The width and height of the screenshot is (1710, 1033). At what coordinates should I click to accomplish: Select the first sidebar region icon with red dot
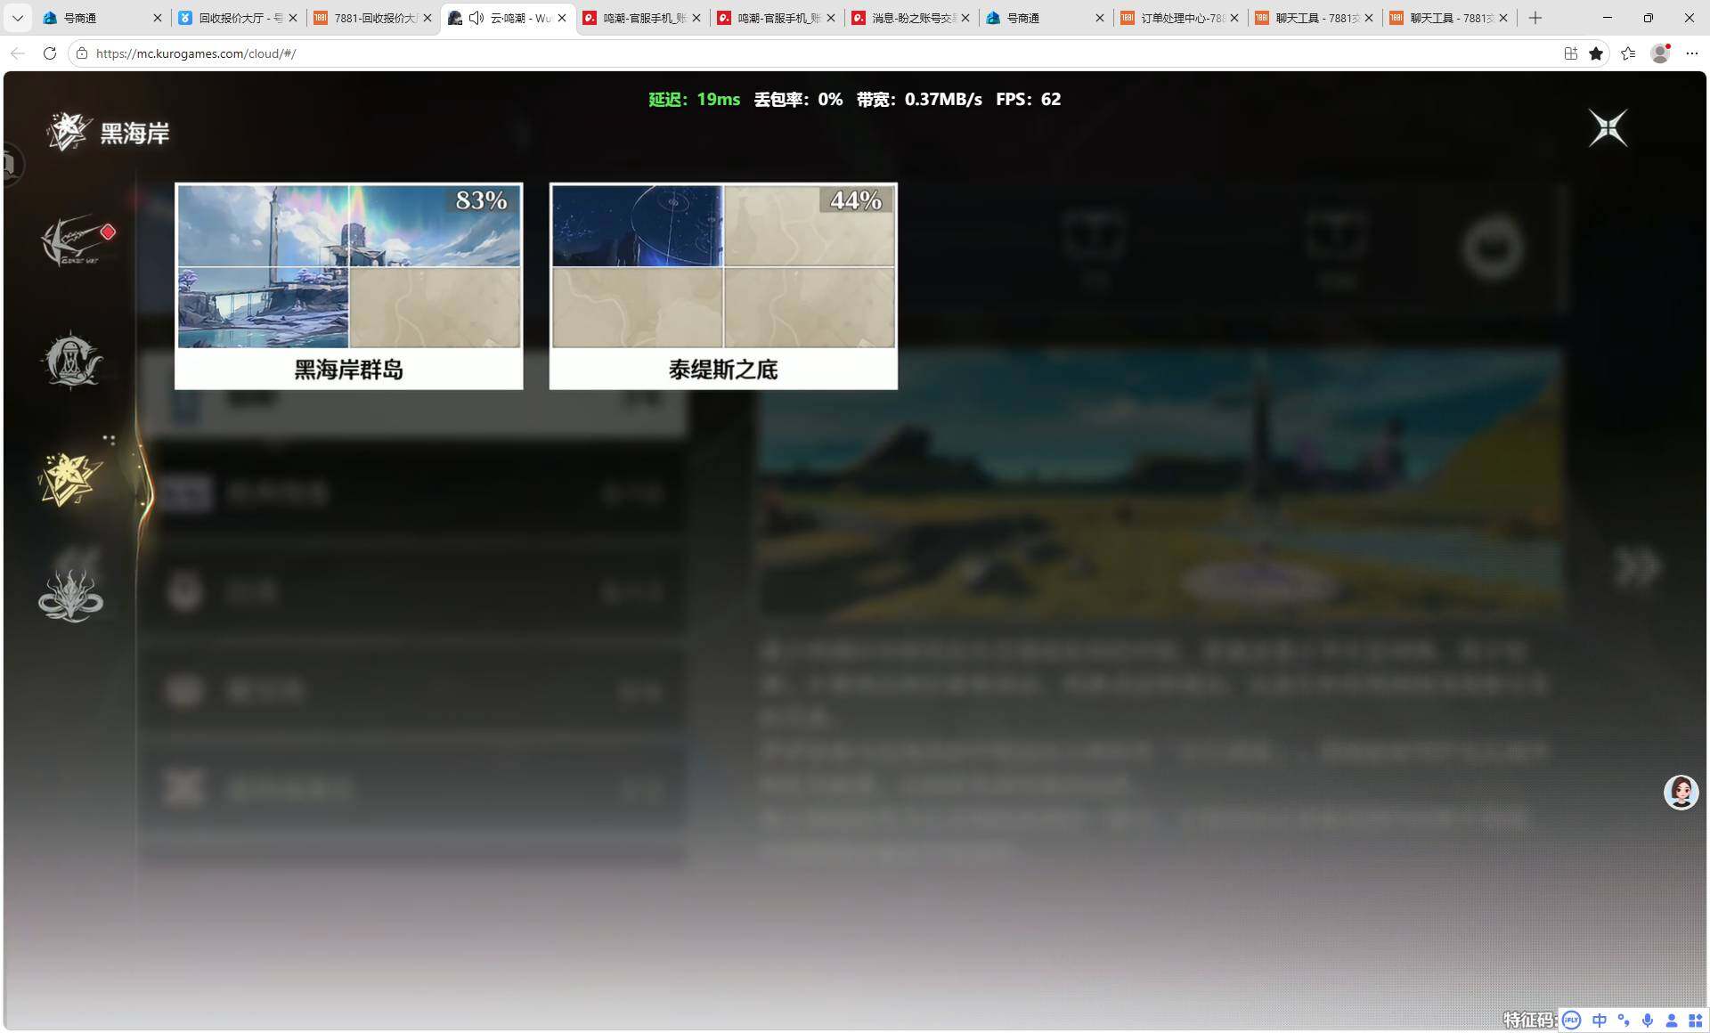75,240
